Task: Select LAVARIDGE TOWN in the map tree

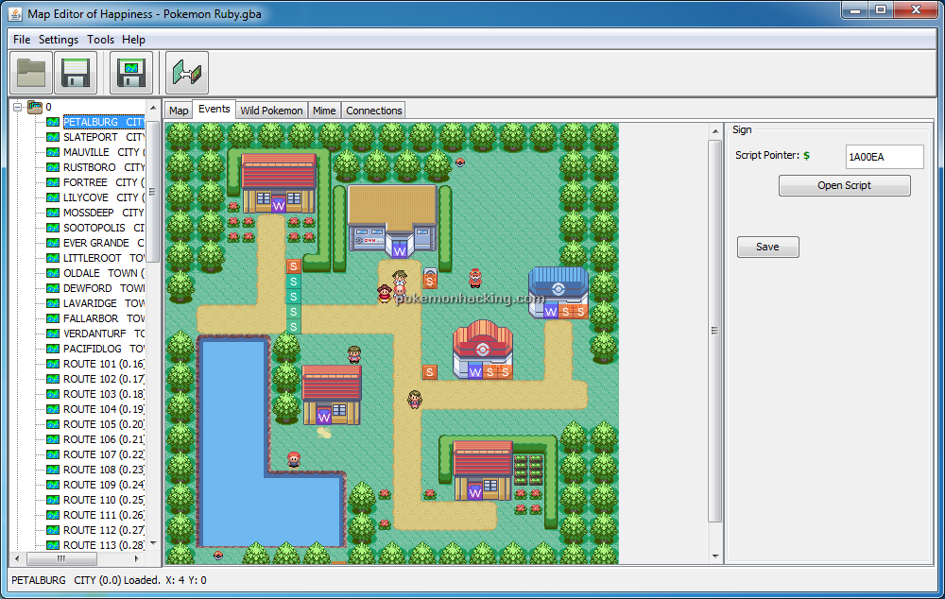Action: point(103,303)
